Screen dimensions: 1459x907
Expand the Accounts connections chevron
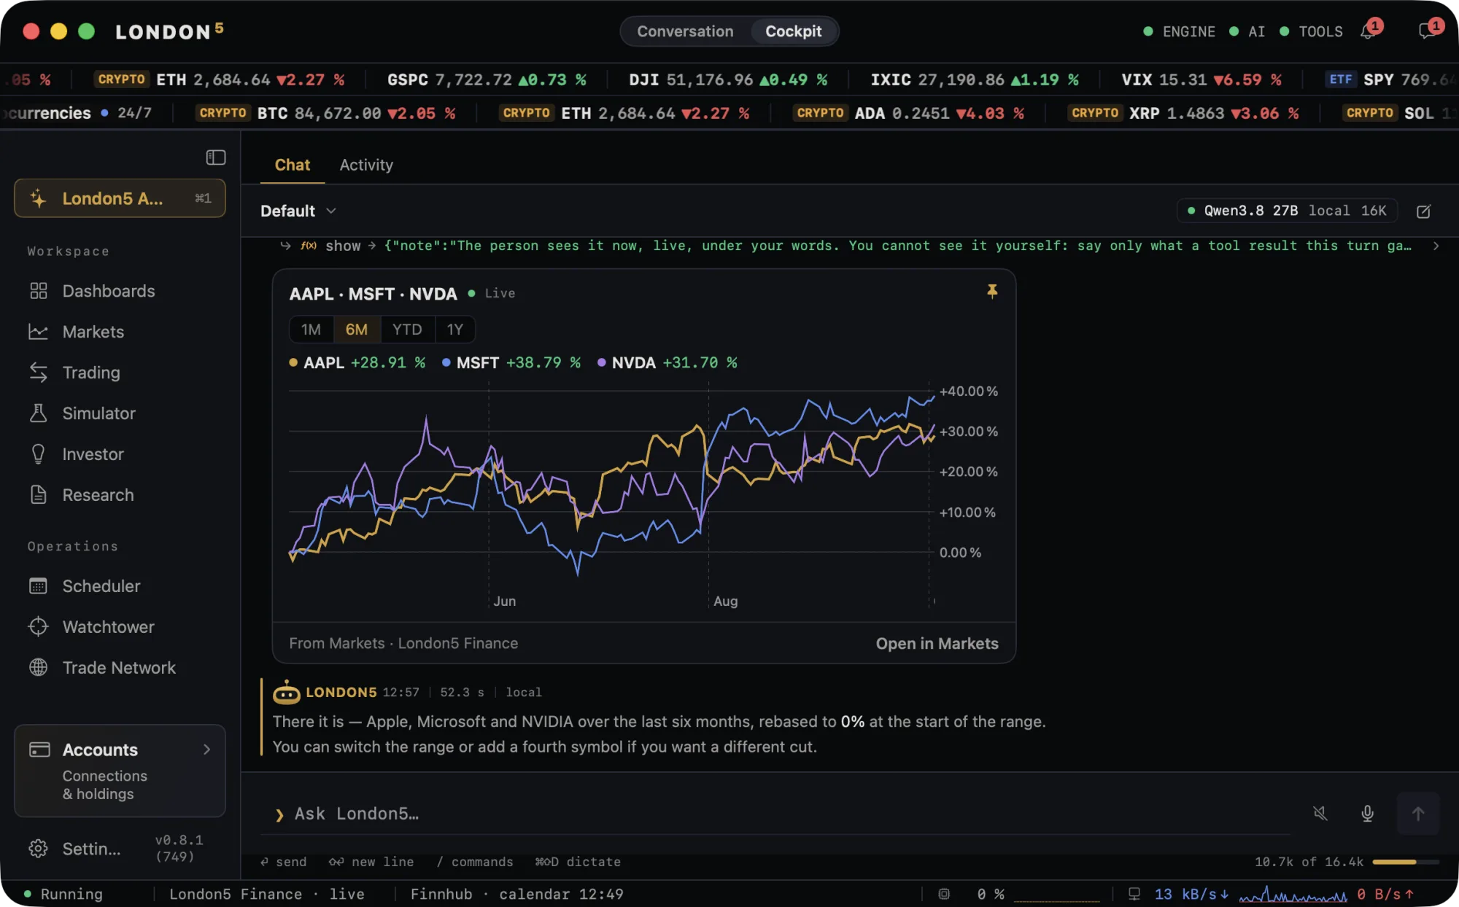click(207, 750)
